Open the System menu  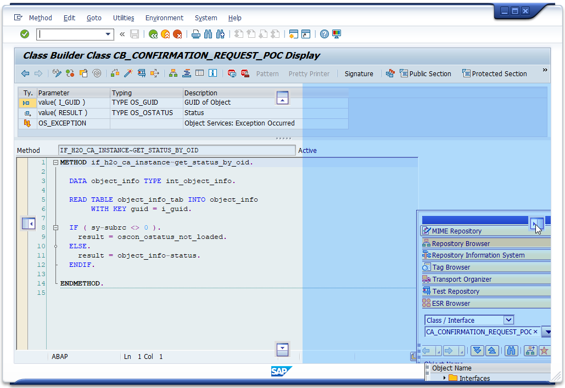206,18
